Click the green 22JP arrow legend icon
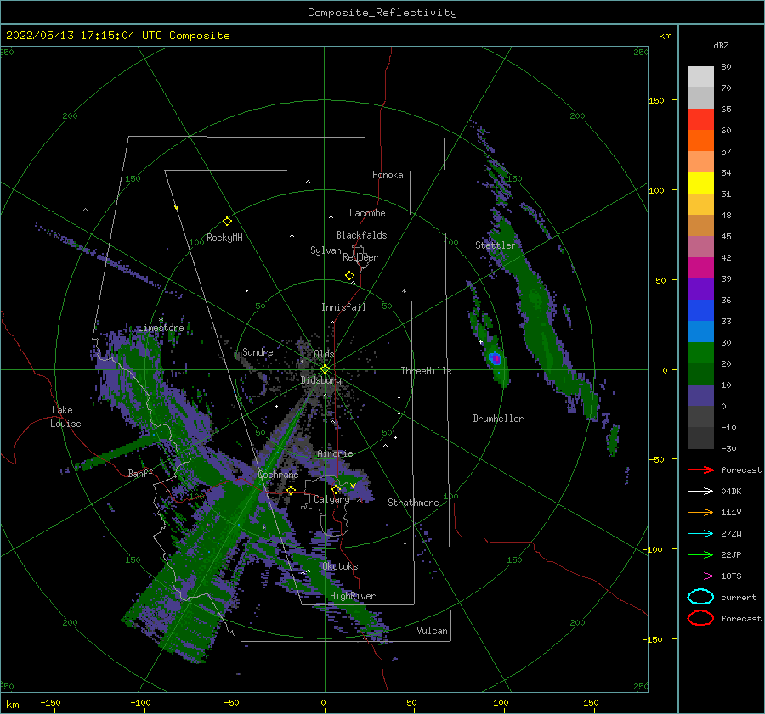 click(x=700, y=554)
